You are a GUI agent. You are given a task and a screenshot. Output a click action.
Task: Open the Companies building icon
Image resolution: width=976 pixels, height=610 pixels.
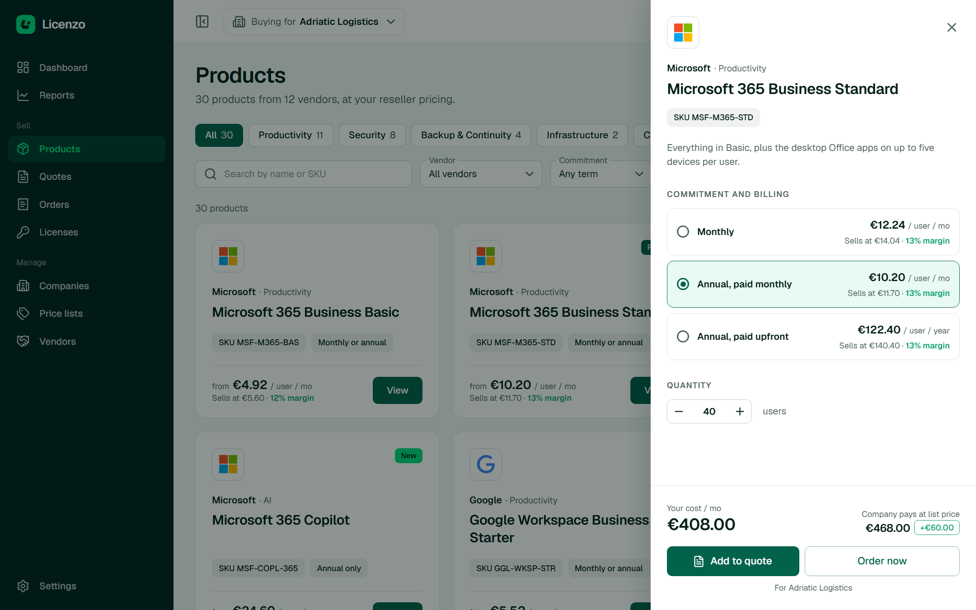pyautogui.click(x=23, y=286)
